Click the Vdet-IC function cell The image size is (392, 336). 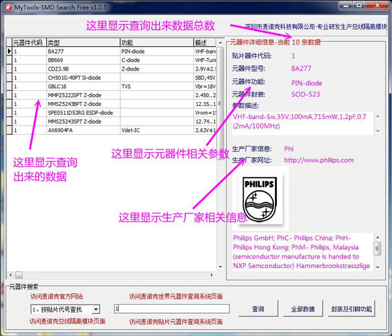157,130
